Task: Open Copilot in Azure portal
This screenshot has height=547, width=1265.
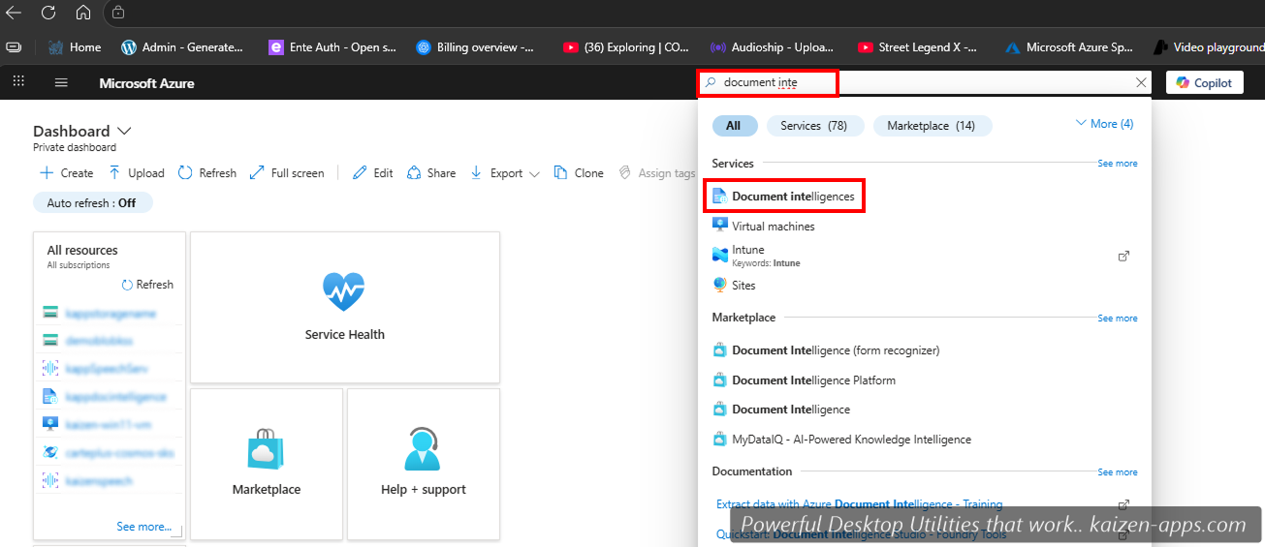Action: click(1204, 83)
